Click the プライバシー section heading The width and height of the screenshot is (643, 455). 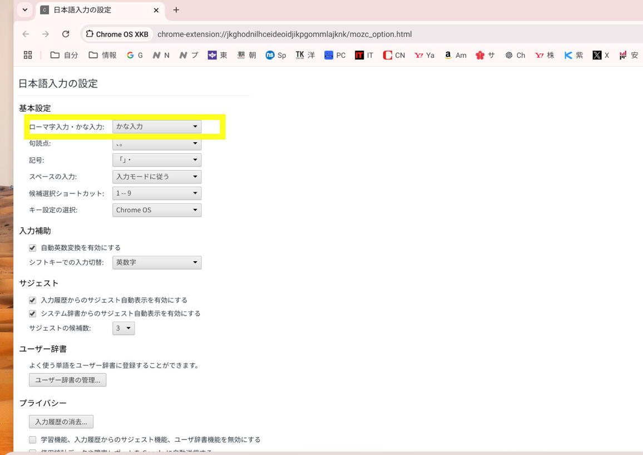(43, 403)
